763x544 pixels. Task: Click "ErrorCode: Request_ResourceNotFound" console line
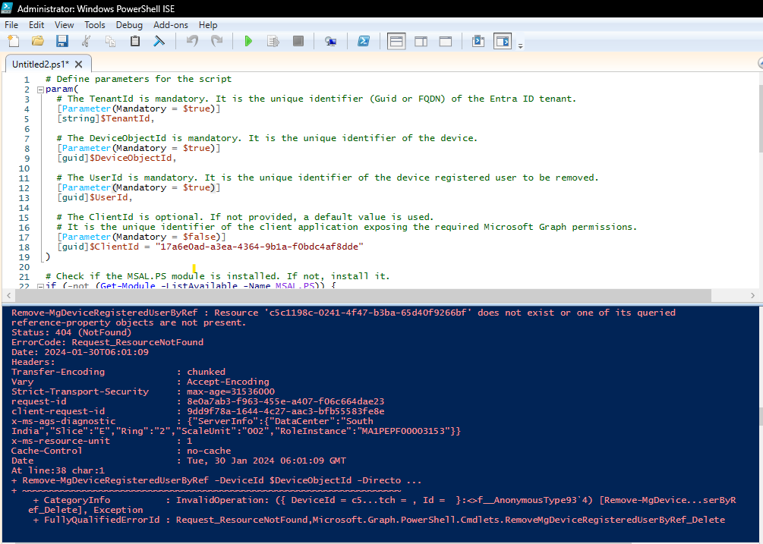108,342
